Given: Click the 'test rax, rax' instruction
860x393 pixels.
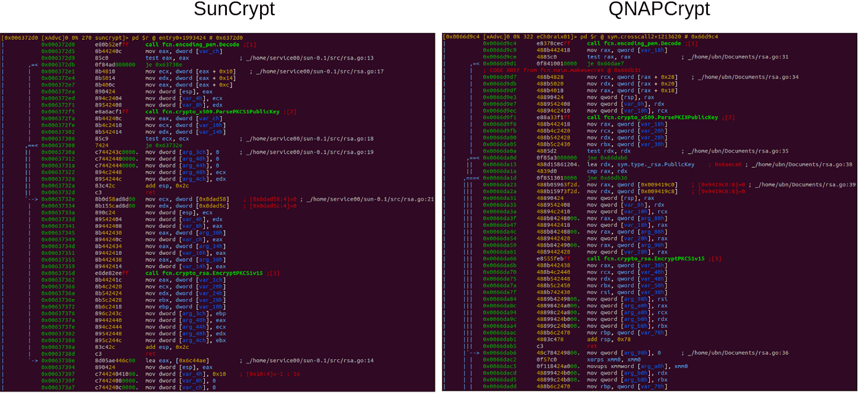Looking at the screenshot, I should 609,57.
